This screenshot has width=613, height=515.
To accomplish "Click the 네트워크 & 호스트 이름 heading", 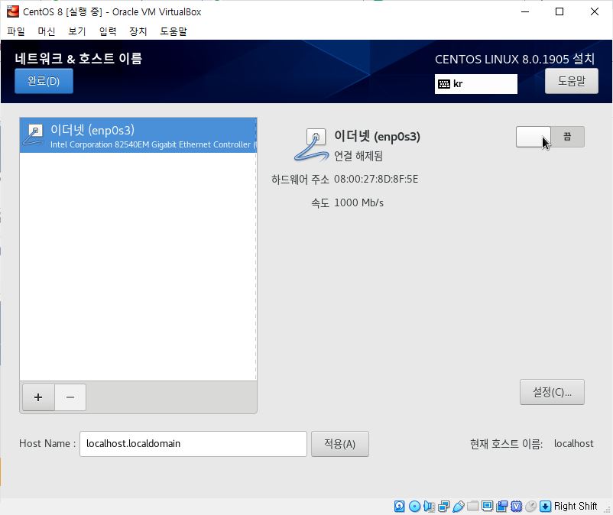I will (x=78, y=58).
